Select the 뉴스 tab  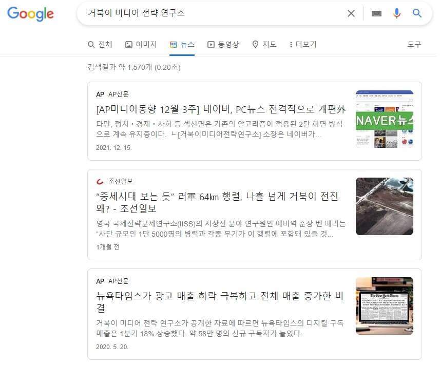[x=182, y=45]
